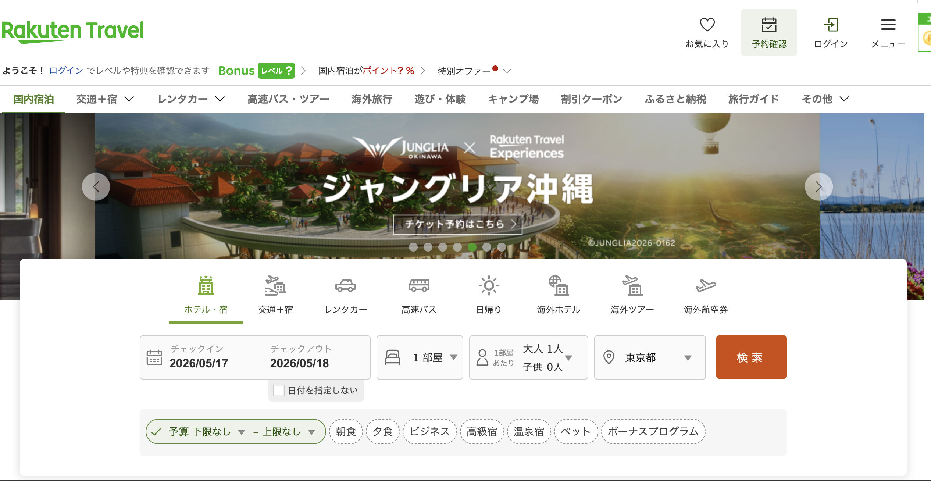Viewport: 931px width, 481px height.
Task: Open the 海外旅行 nav item
Action: [372, 99]
